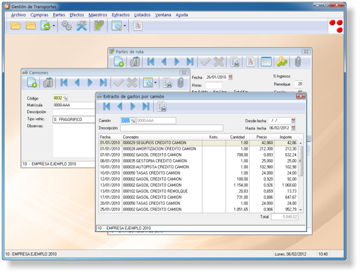
Task: Open the Tipo vehic. FRIGORIFICO combo box
Action: click(x=74, y=119)
